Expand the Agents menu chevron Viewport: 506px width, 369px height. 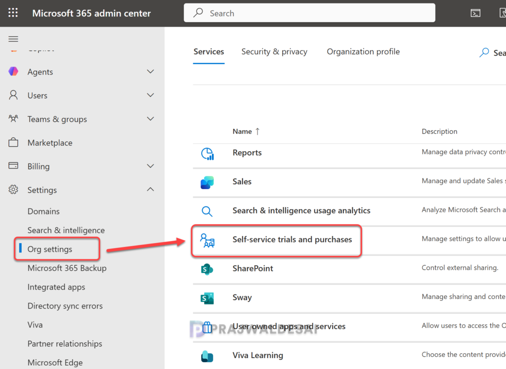tap(150, 71)
